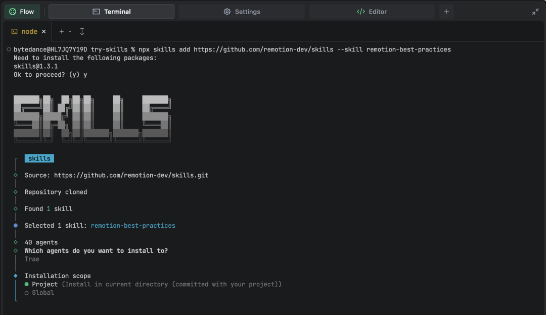Select the Project installation scope option
546x315 pixels.
(x=153, y=284)
